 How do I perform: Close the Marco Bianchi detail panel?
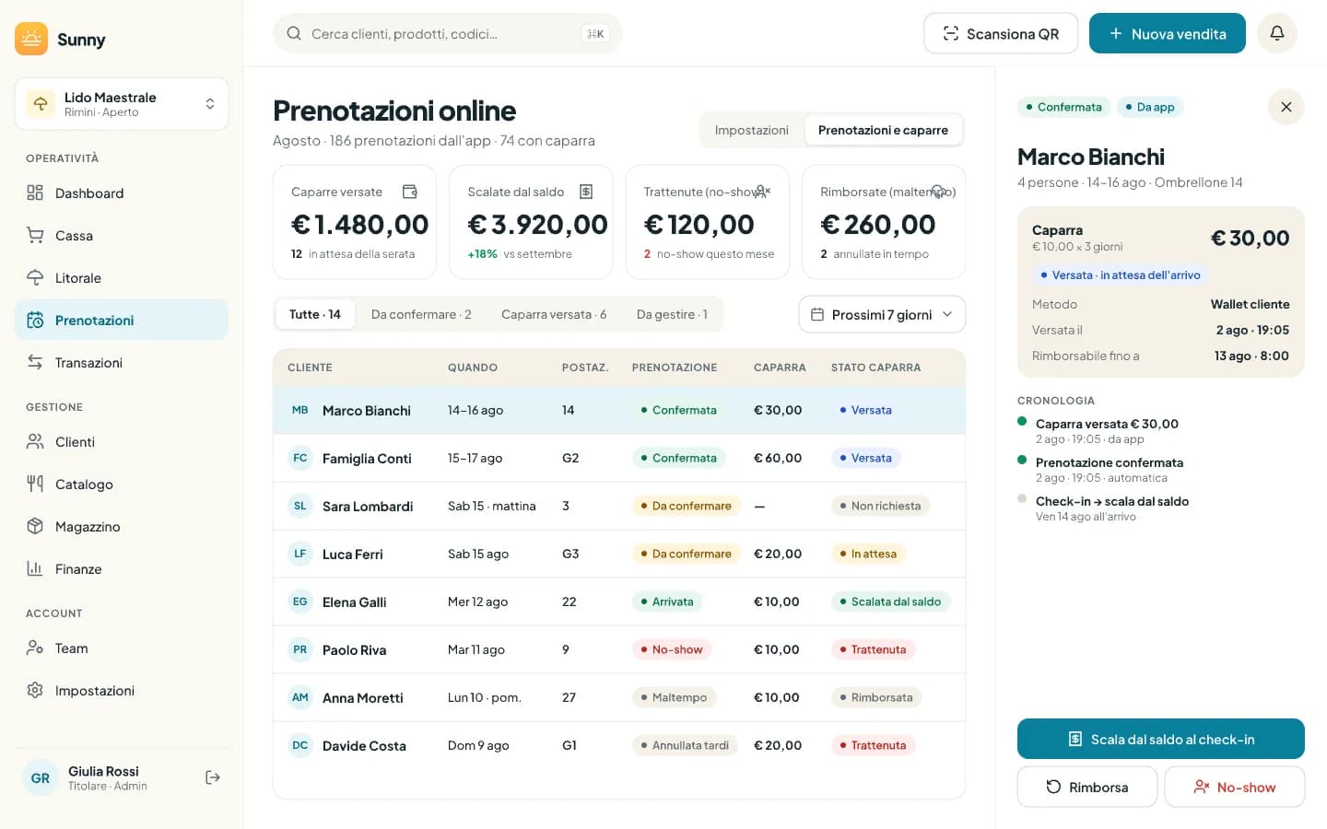click(1286, 107)
